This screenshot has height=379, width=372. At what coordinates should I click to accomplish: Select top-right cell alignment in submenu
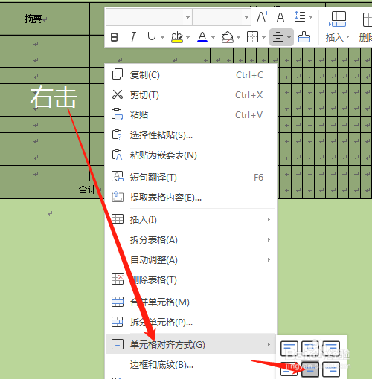pos(331,349)
